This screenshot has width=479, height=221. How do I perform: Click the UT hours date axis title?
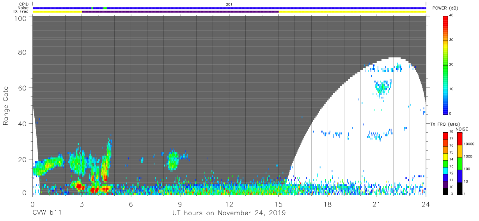(229, 213)
